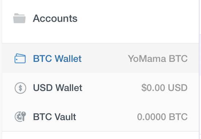Select the BTC Vault list row
This screenshot has height=139, width=201.
pyautogui.click(x=100, y=117)
